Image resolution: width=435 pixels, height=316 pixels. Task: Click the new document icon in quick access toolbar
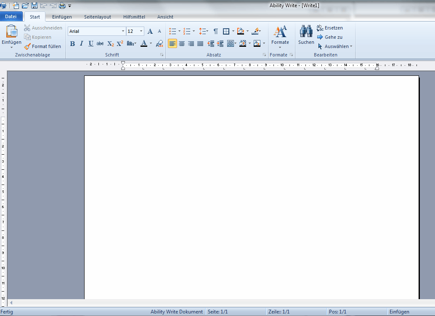[16, 5]
